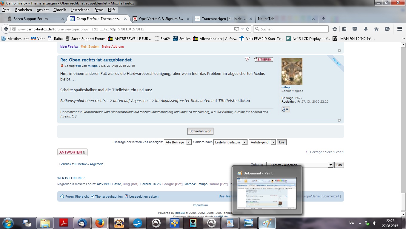Open the Aufsteigend order dropdown

tap(262, 142)
